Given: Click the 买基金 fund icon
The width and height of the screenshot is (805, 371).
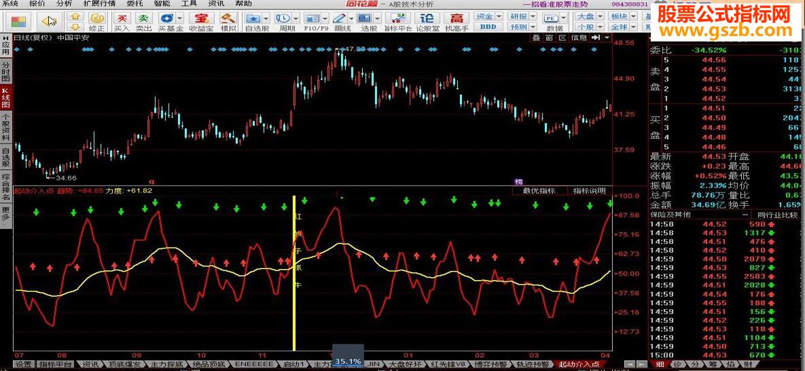Looking at the screenshot, I should pyautogui.click(x=168, y=22).
